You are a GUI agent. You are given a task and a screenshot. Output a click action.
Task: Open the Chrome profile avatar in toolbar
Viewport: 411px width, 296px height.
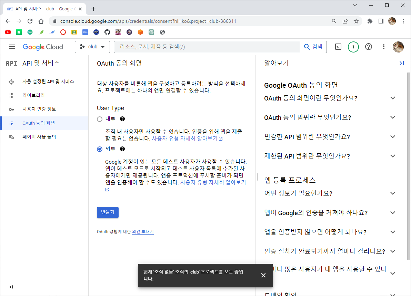coord(392,21)
